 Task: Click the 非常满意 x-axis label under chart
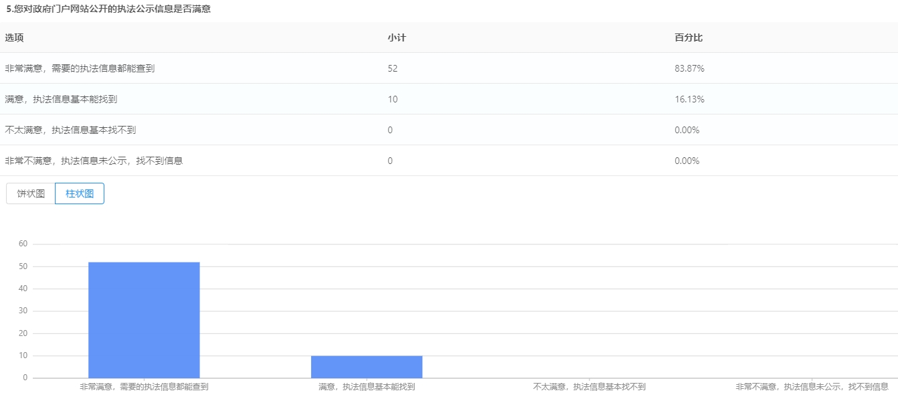pyautogui.click(x=144, y=386)
